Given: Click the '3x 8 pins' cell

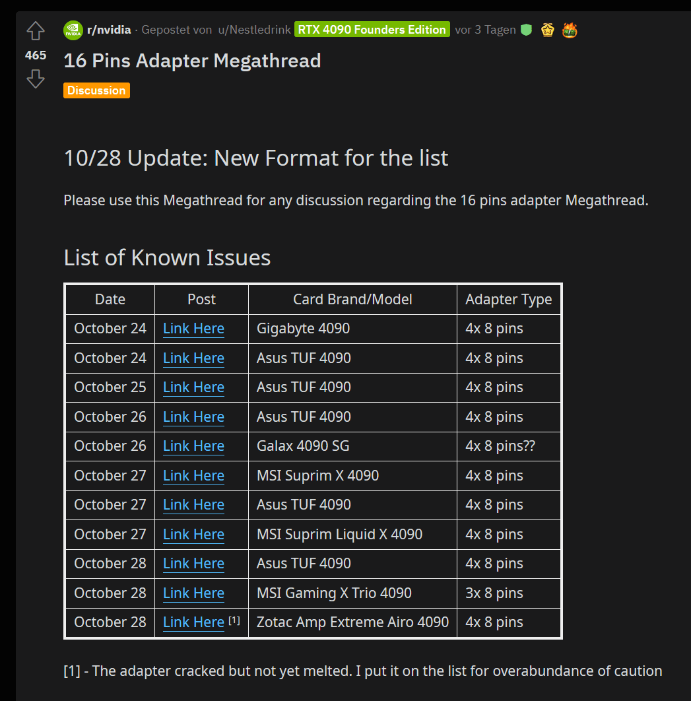Looking at the screenshot, I should (509, 593).
